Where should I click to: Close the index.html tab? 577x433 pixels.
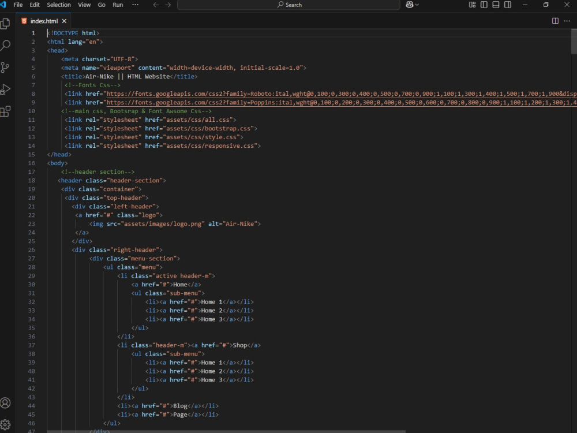pos(65,21)
